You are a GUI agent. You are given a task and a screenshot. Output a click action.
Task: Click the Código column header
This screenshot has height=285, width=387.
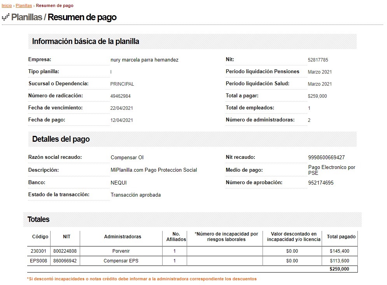point(40,237)
